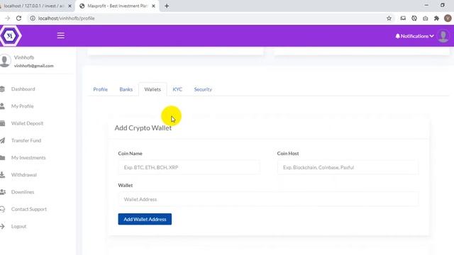Image resolution: width=454 pixels, height=255 pixels.
Task: Open Dashboard from the sidebar
Action: click(23, 89)
